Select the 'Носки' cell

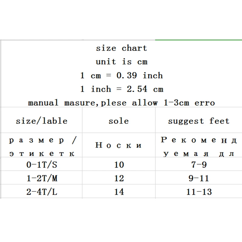click(x=119, y=146)
